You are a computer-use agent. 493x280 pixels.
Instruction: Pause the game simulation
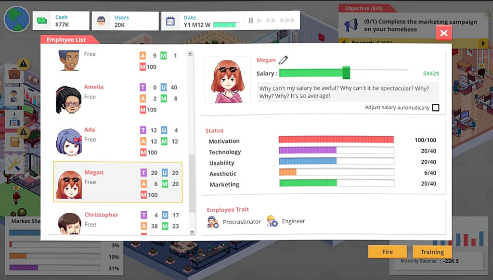tap(250, 20)
